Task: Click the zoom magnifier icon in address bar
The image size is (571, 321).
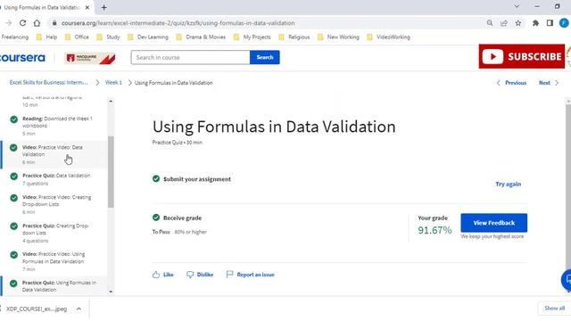Action: pos(490,23)
